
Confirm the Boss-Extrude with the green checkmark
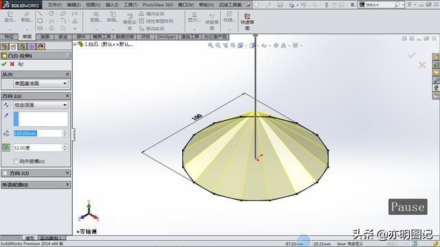(x=4, y=64)
